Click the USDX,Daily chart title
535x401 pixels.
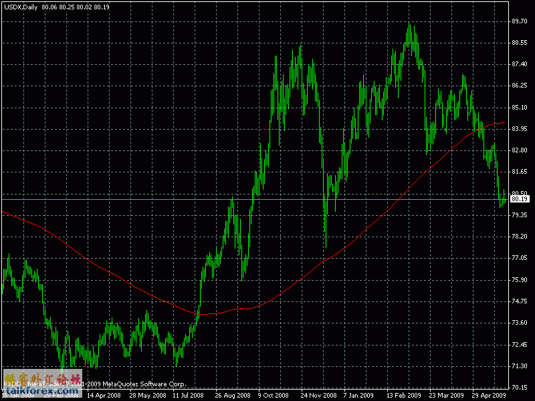pos(20,7)
